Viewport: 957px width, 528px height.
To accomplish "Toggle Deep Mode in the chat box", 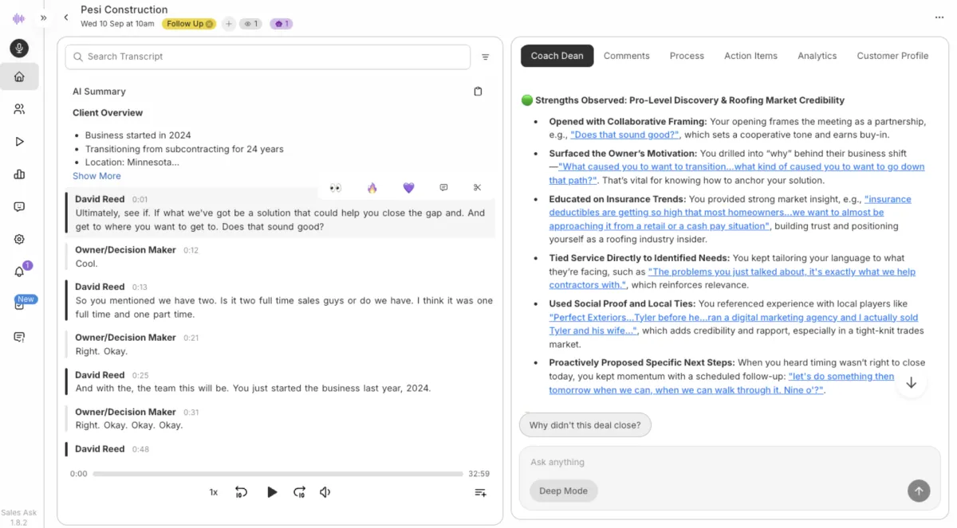I will 563,491.
